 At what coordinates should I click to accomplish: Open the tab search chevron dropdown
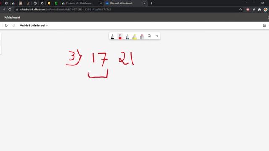(x=245, y=3)
